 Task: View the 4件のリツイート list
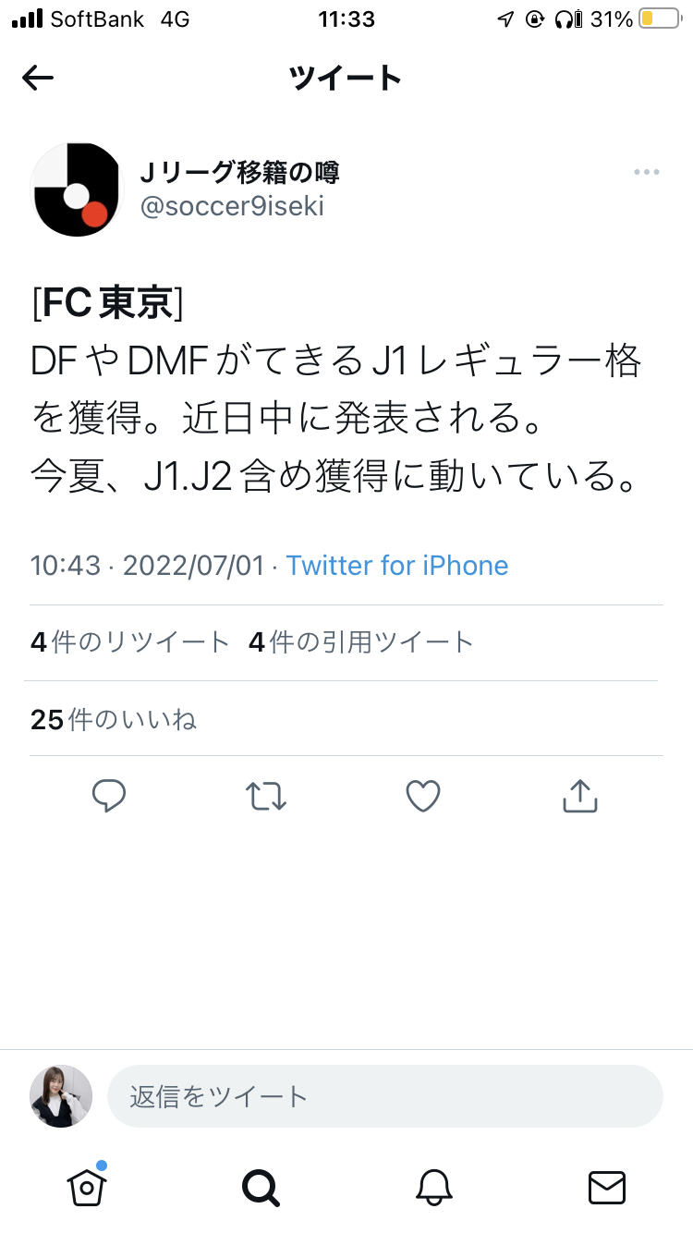(129, 642)
